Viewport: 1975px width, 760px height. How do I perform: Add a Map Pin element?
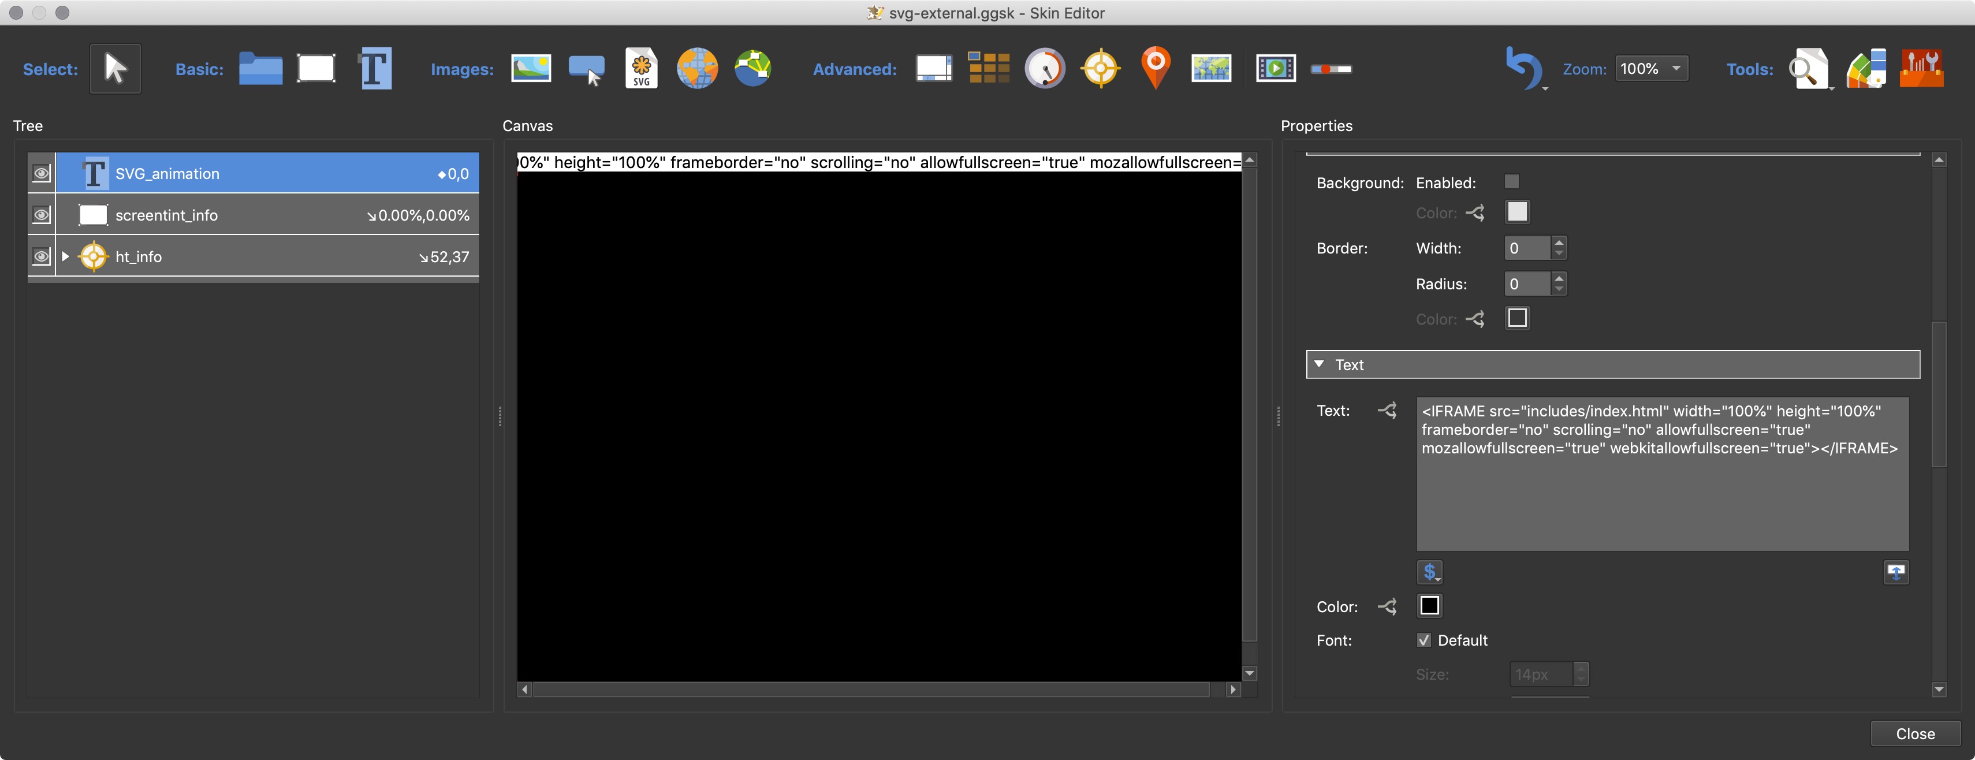[x=1156, y=68]
